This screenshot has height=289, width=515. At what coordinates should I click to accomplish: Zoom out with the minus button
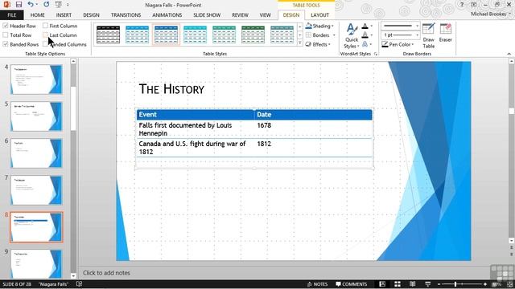point(439,284)
